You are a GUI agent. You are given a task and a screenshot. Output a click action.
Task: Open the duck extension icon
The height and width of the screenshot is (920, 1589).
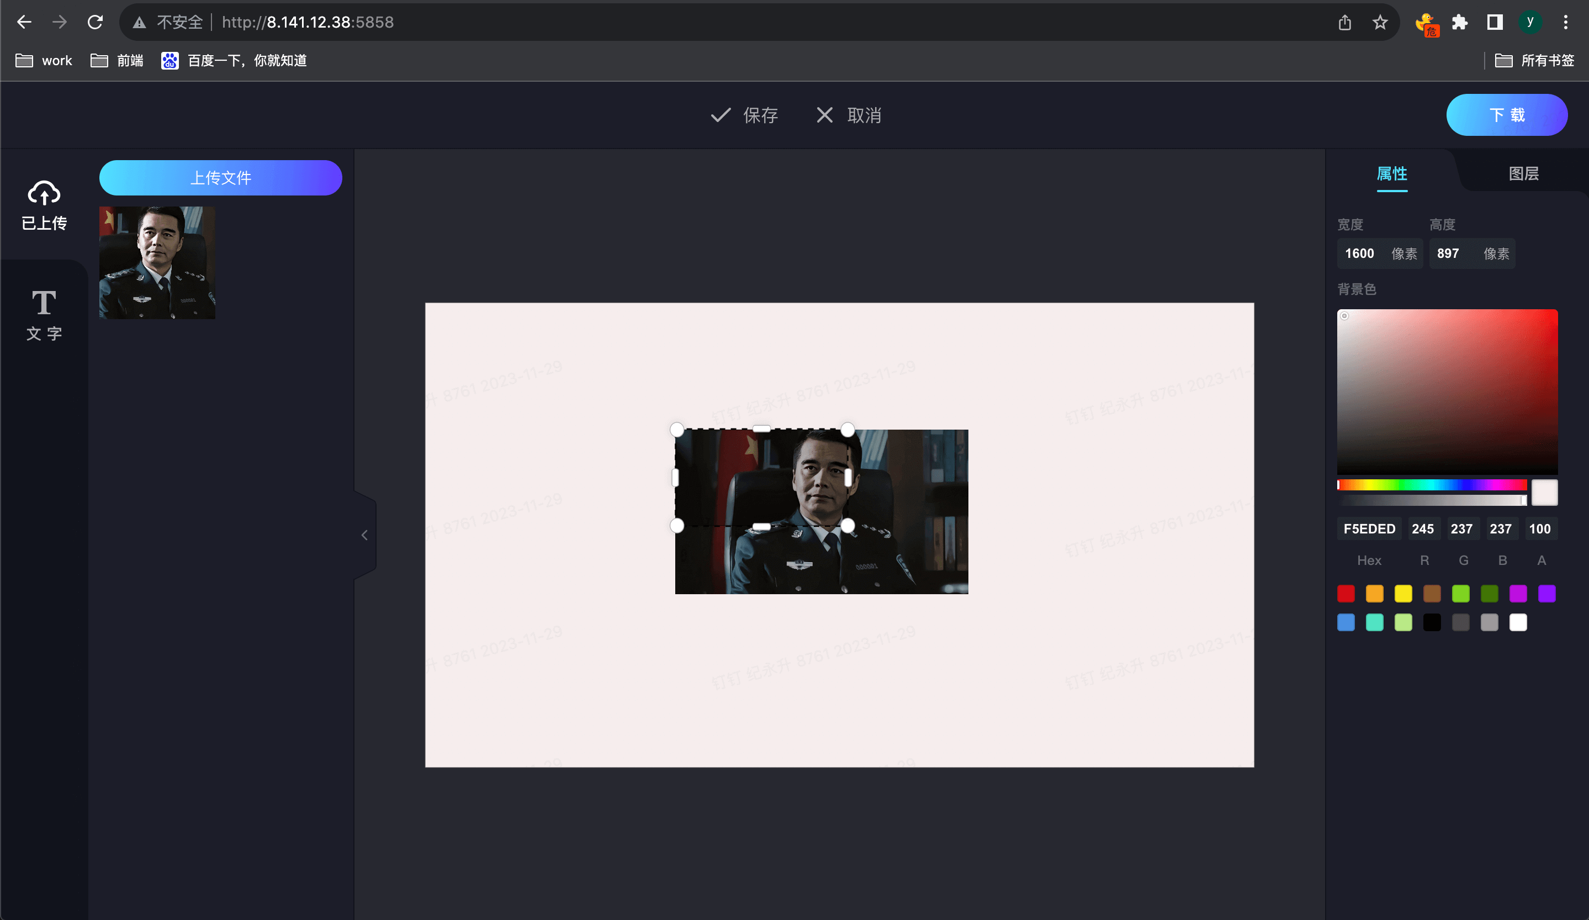coord(1426,24)
